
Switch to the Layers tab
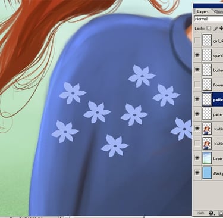point(203,12)
